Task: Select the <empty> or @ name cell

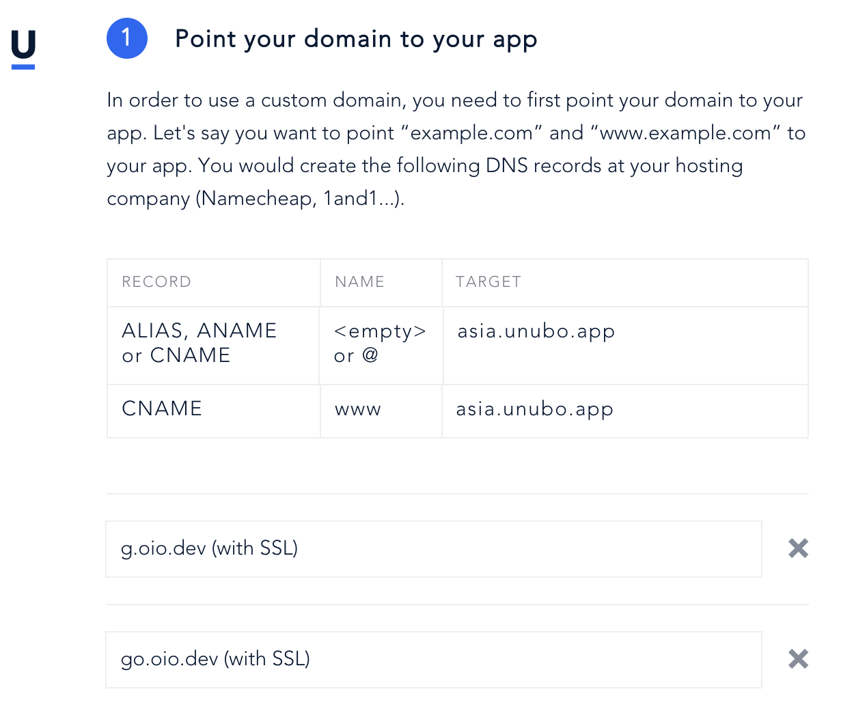Action: click(380, 343)
